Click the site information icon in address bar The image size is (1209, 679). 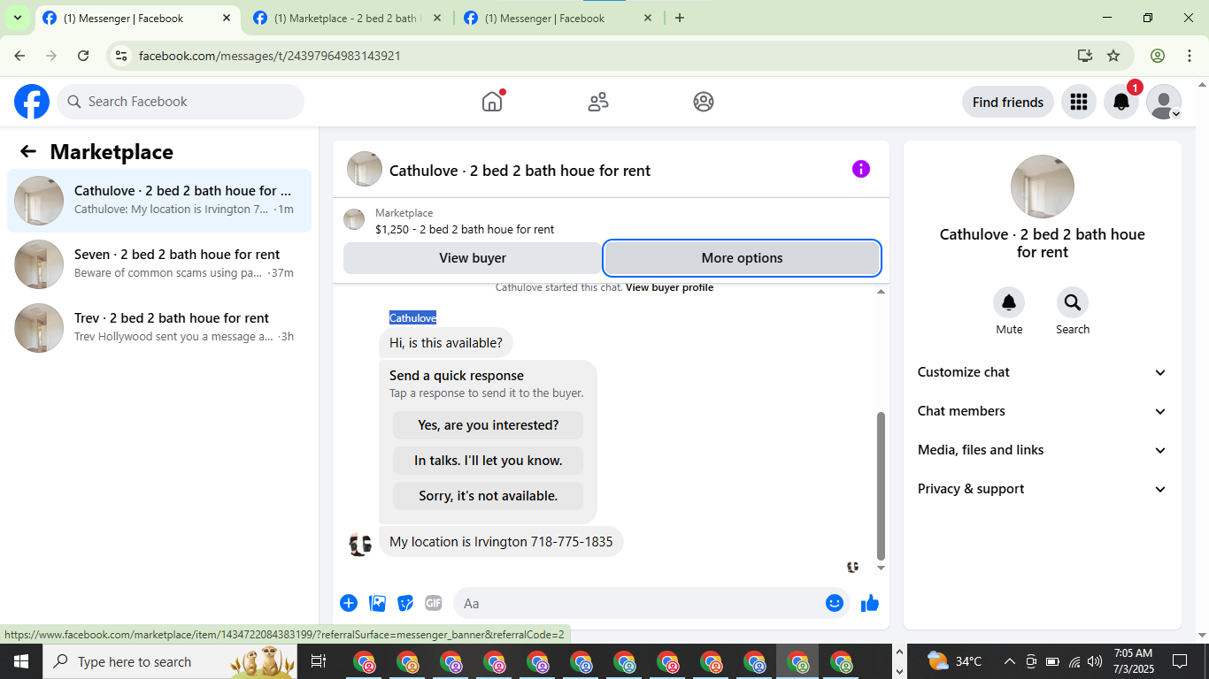tap(122, 56)
